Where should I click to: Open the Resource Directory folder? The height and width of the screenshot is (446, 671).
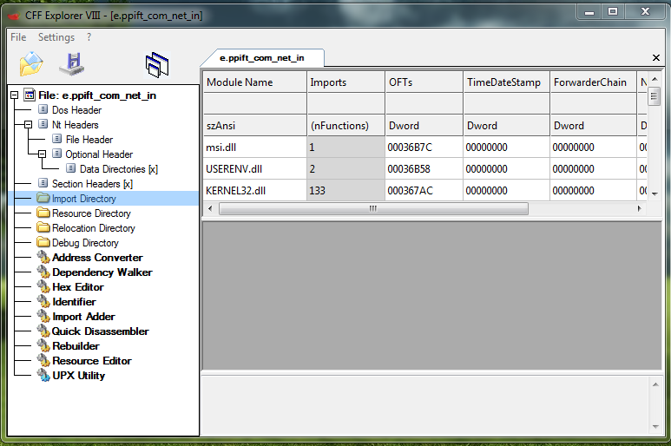pos(91,213)
